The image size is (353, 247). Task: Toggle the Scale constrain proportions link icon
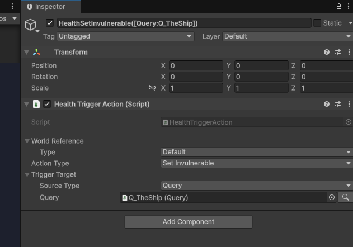click(152, 88)
